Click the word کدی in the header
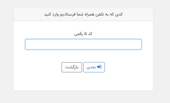 click(119, 14)
